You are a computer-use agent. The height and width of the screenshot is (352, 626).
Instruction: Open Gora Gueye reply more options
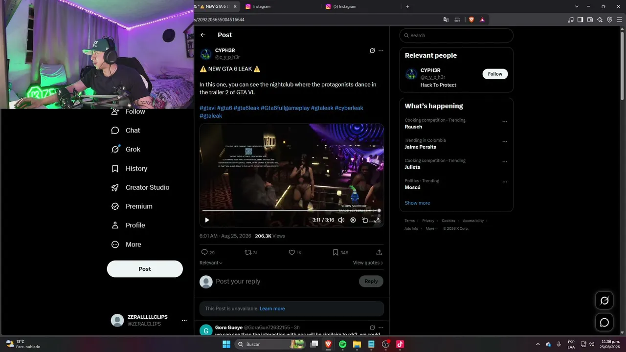(x=381, y=327)
